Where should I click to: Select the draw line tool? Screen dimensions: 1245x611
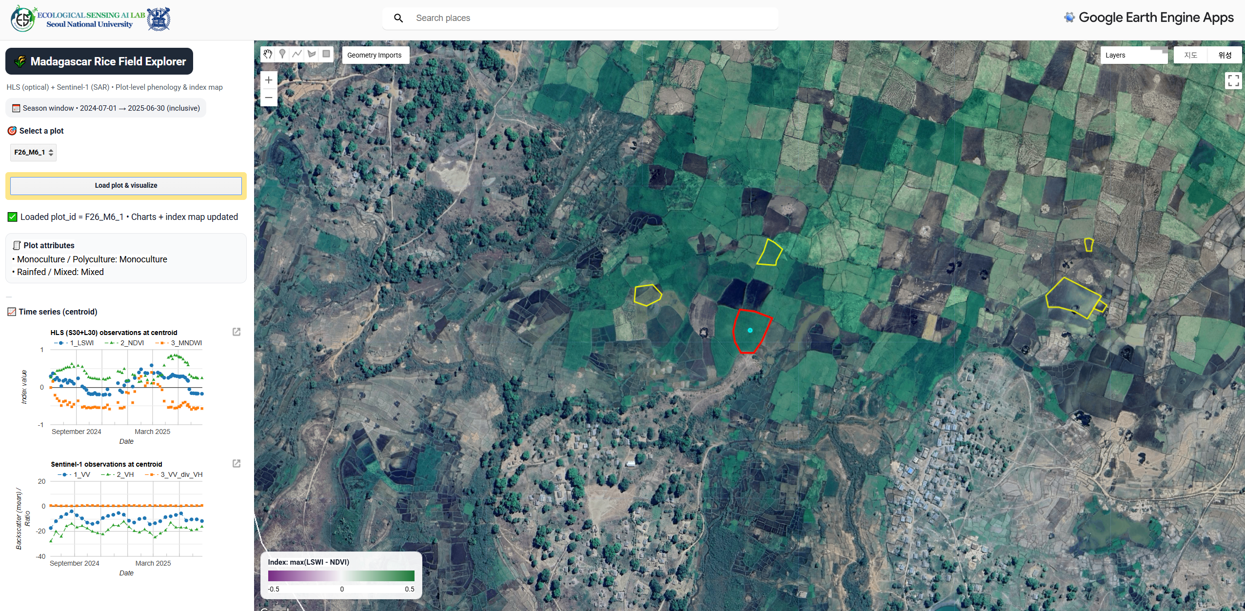(297, 54)
